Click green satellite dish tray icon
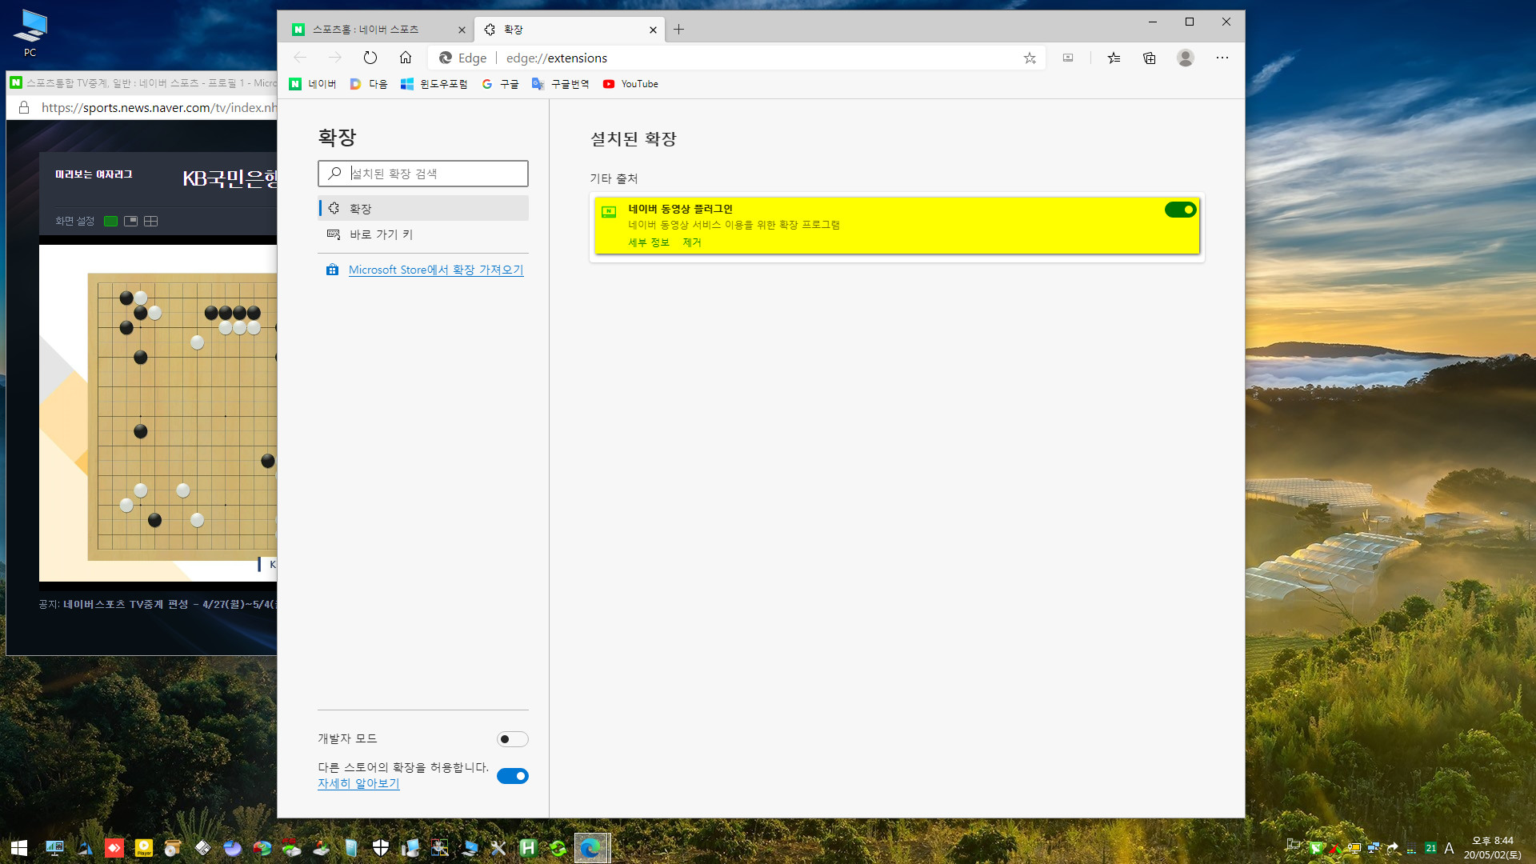 click(x=1316, y=848)
